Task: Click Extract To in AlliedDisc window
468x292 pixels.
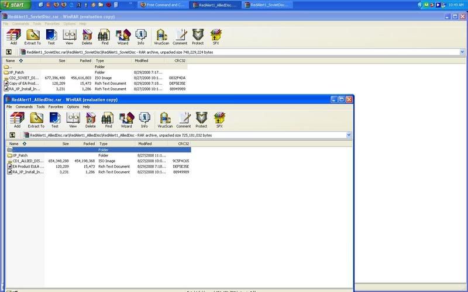Action: click(36, 120)
